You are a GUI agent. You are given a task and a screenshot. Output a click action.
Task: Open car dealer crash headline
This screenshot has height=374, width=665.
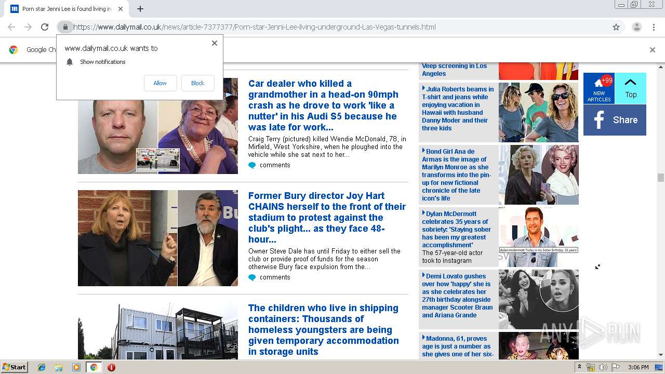(323, 105)
